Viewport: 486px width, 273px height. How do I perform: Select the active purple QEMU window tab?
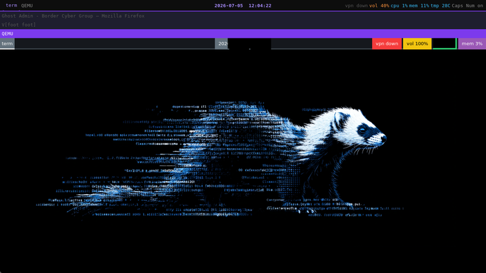pos(243,34)
